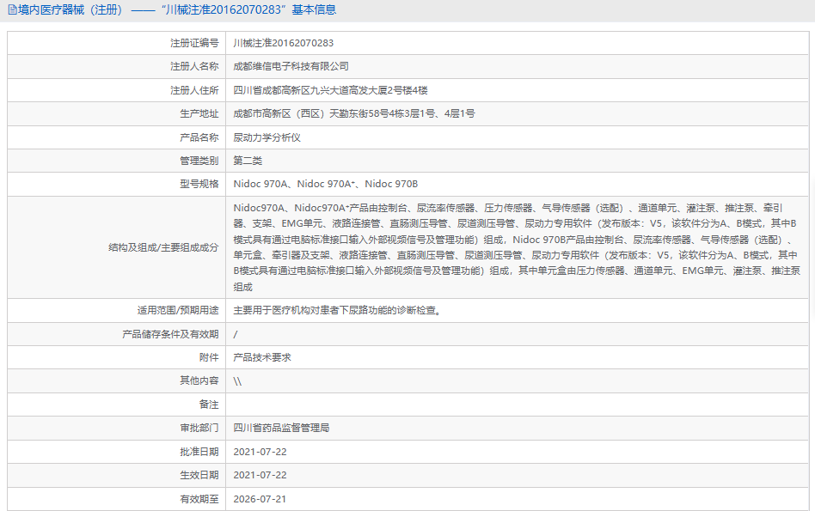815x511 pixels.
Task: Click the model spec Nidoc 970A text
Action: tap(260, 184)
